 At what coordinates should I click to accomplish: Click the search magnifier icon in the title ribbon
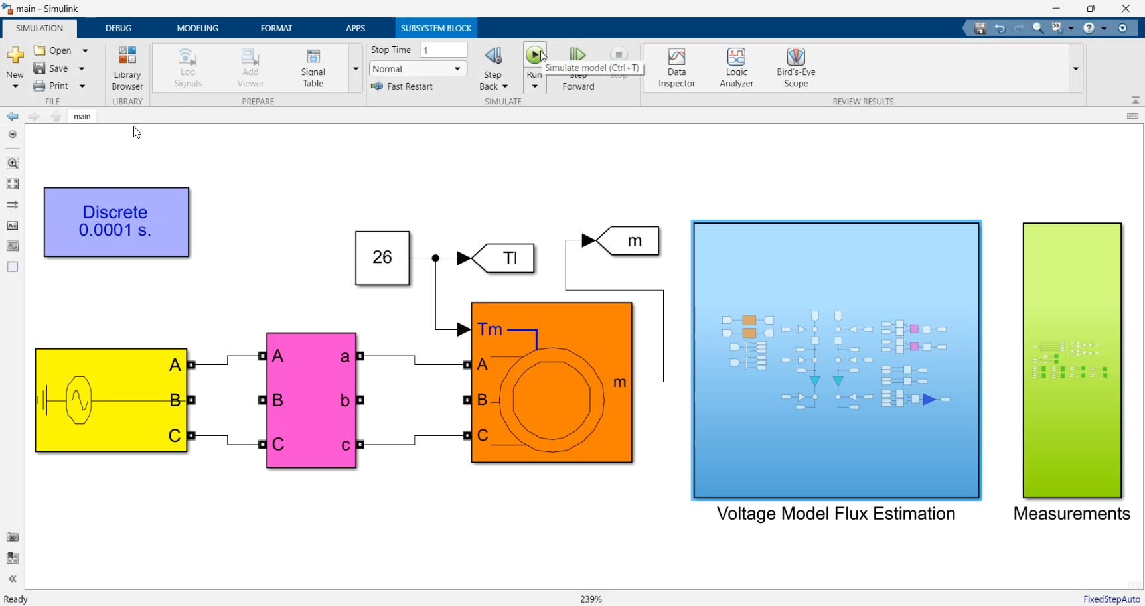click(x=1038, y=28)
